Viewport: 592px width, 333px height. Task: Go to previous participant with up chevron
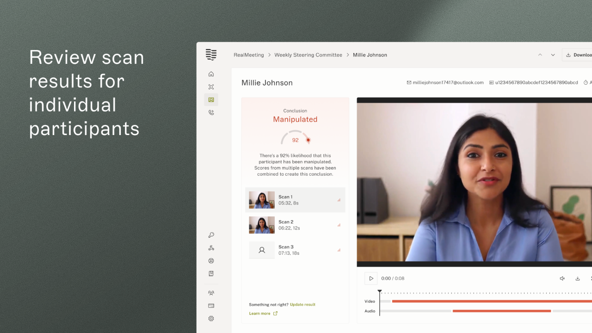pyautogui.click(x=540, y=55)
